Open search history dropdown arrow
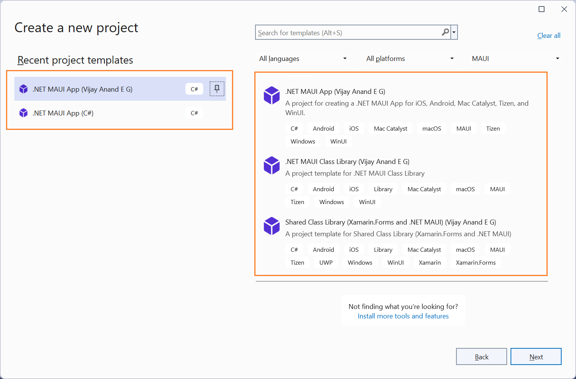The height and width of the screenshot is (379, 576). point(454,33)
